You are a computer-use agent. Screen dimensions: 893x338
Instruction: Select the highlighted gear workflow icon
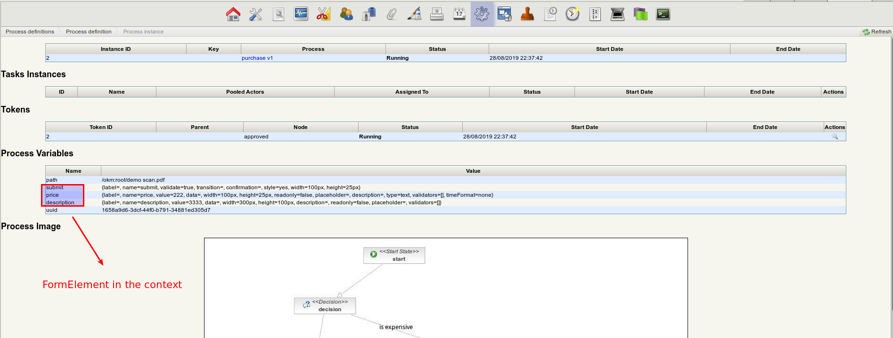(482, 14)
